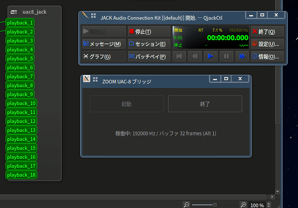Click the 稼働中 status text in UAC-8 bridge
Screen dimensions: 298x208
tap(166, 133)
